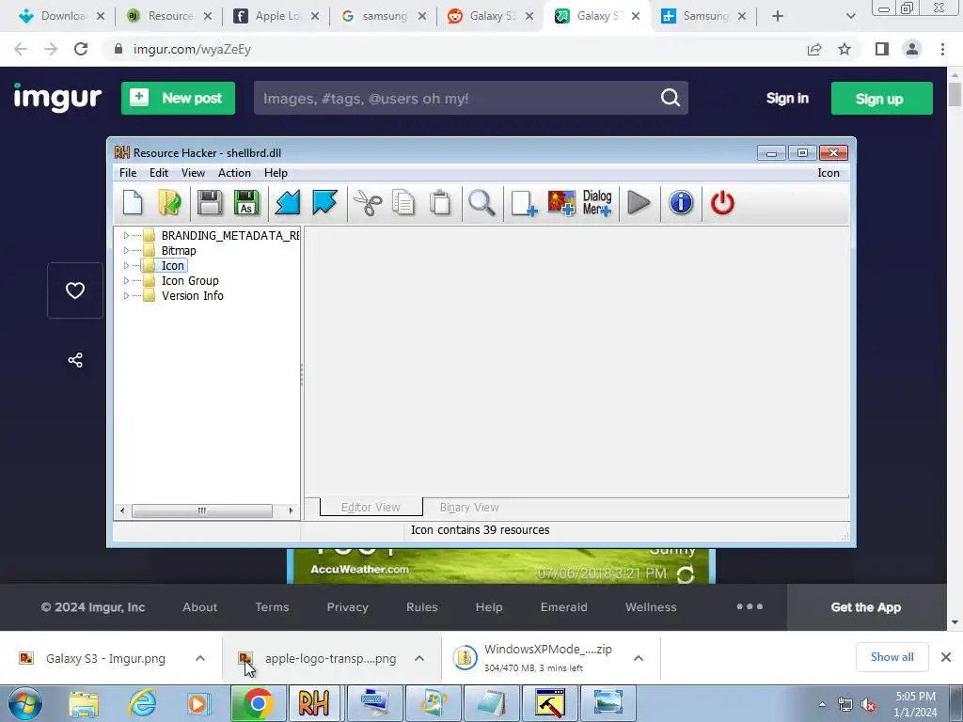
Task: Open the View menu in Resource Hacker
Action: pyautogui.click(x=193, y=173)
